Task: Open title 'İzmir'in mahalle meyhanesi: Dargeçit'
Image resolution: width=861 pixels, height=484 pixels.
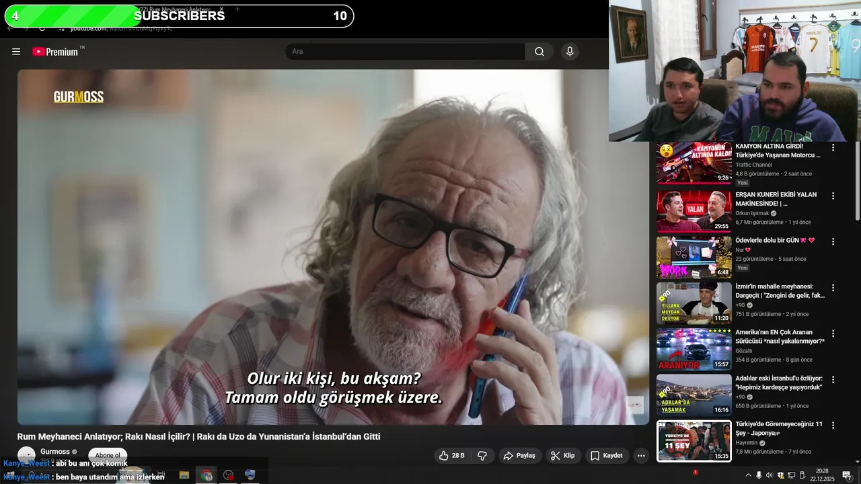Action: (x=780, y=290)
